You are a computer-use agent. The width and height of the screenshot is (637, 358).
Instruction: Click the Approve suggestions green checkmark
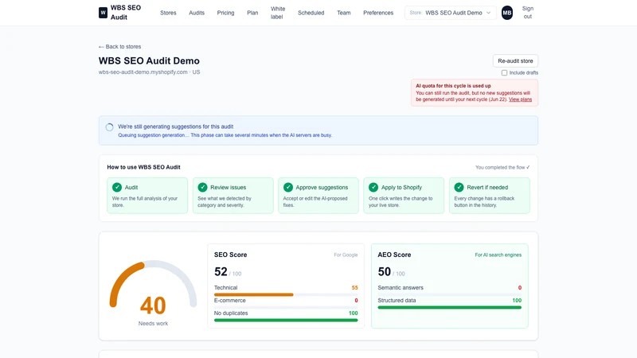pyautogui.click(x=288, y=187)
